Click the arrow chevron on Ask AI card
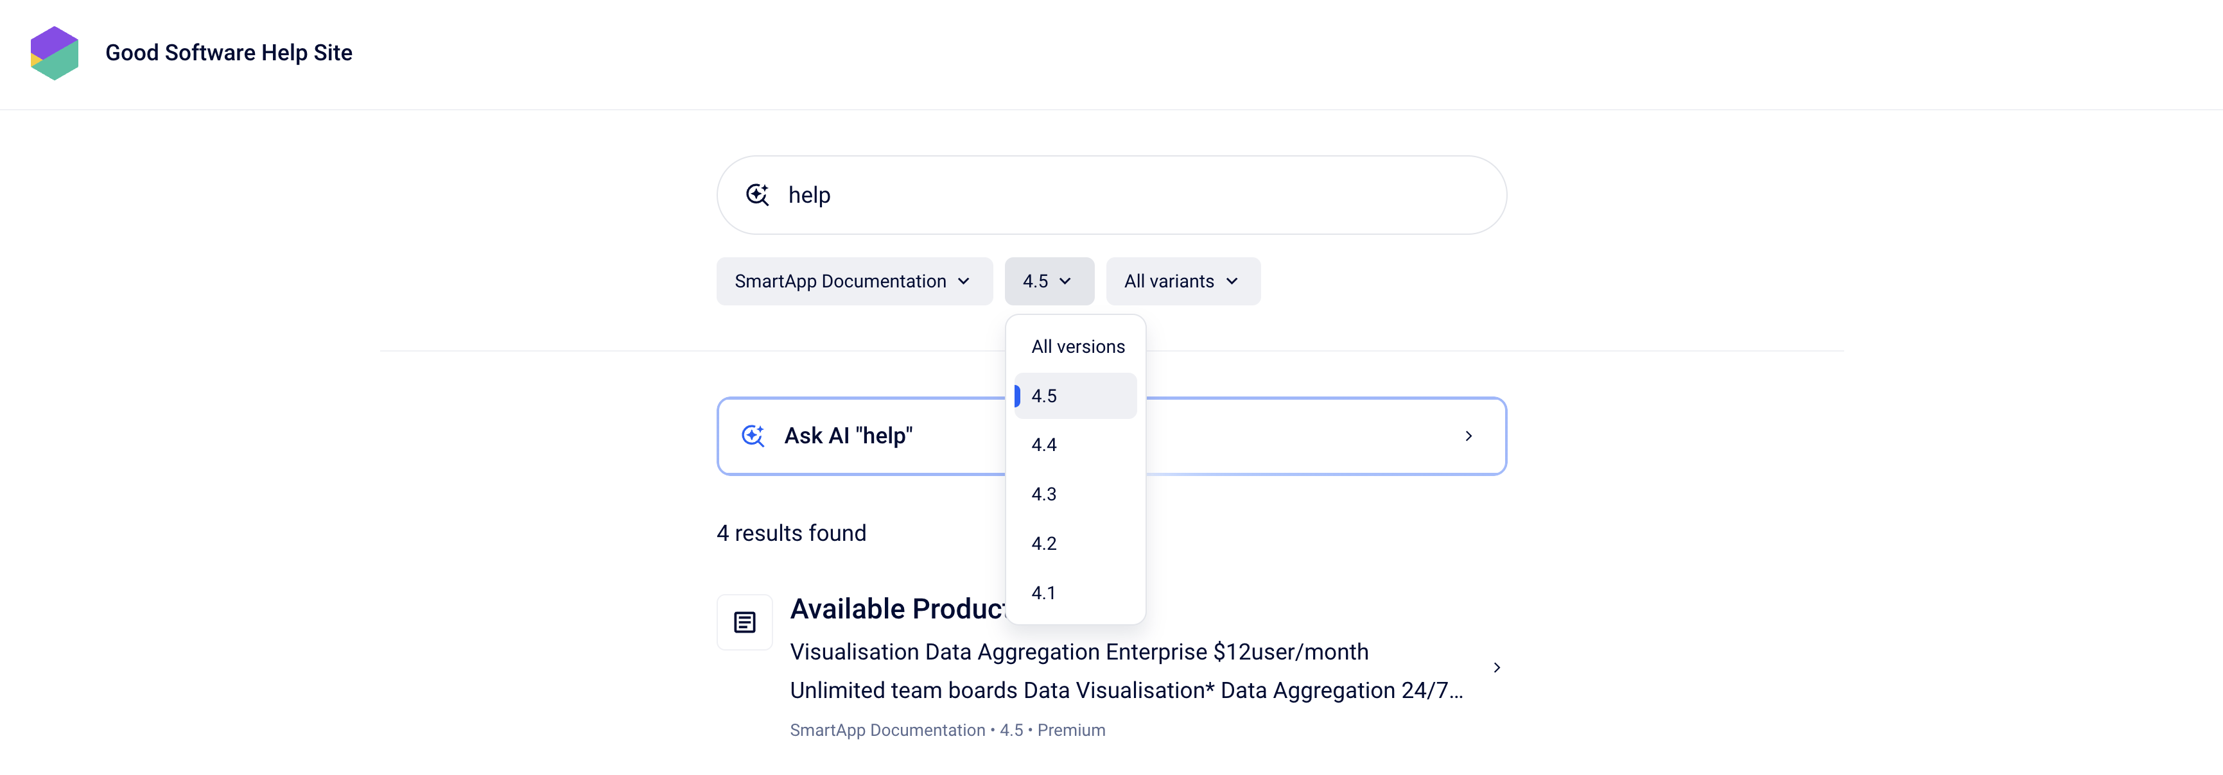The height and width of the screenshot is (775, 2223). (1469, 436)
